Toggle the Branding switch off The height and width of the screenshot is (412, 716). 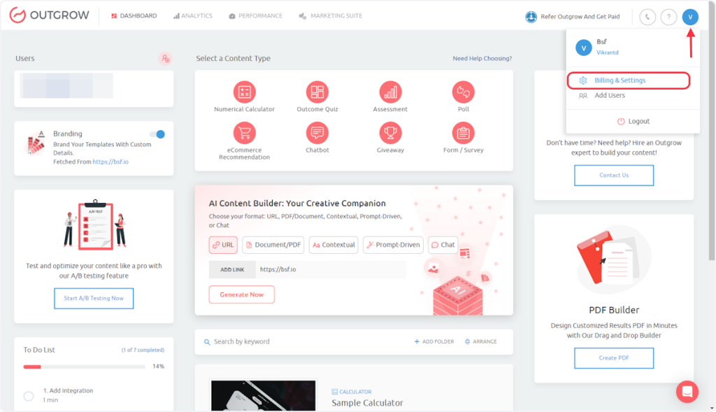[157, 134]
